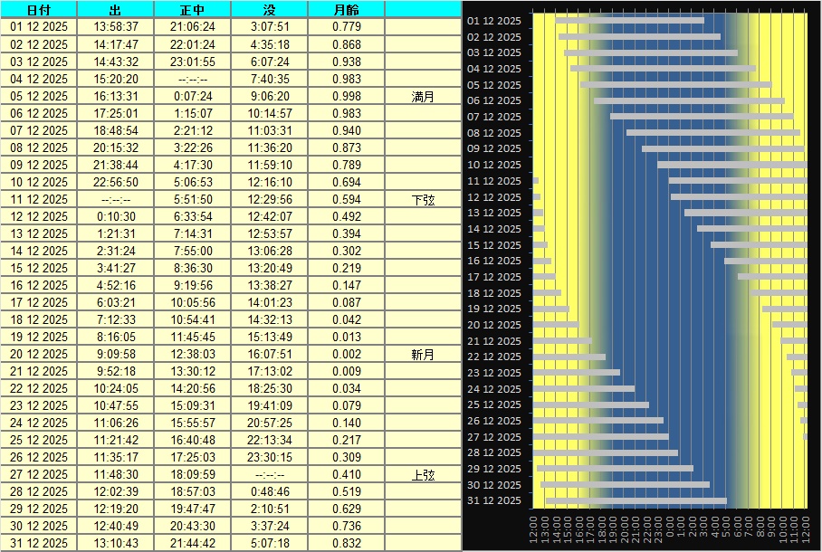The image size is (822, 552).
Task: Click the 没 column header
Action: coord(270,9)
